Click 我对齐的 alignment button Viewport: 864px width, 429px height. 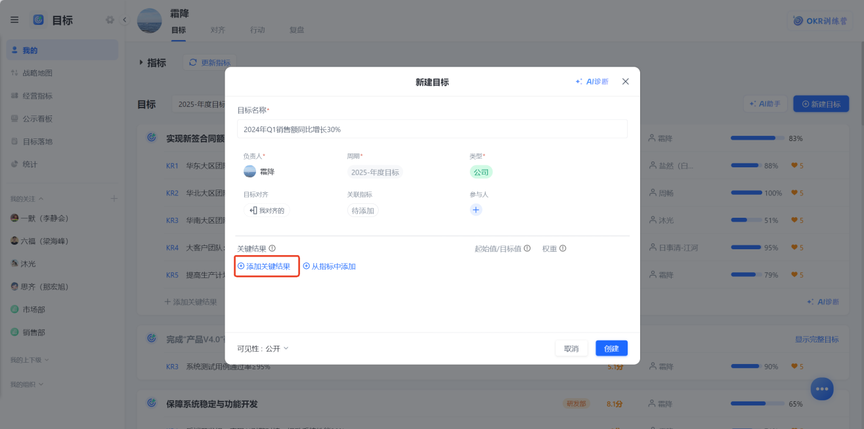coord(268,211)
